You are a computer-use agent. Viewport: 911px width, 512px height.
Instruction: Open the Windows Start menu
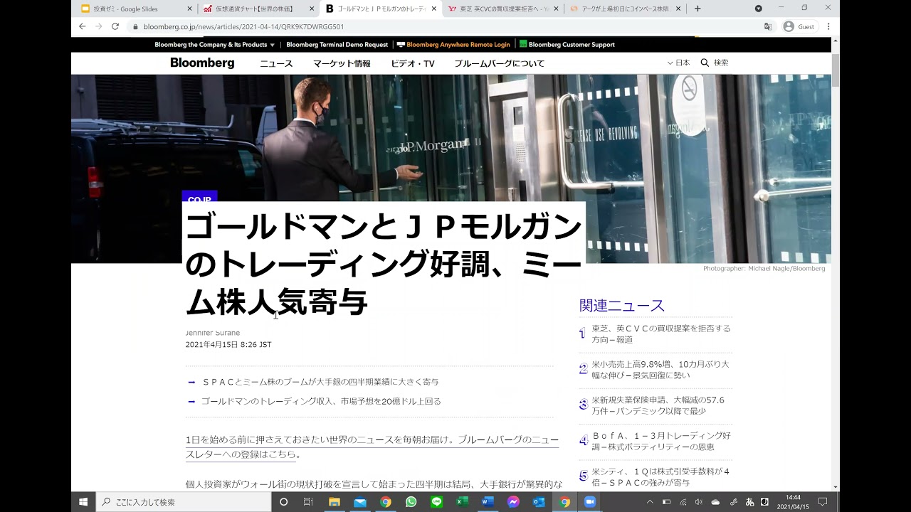pyautogui.click(x=83, y=501)
